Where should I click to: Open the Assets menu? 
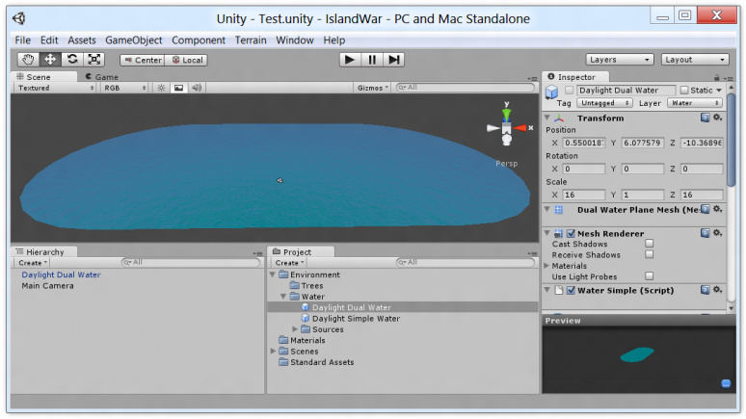click(x=82, y=40)
